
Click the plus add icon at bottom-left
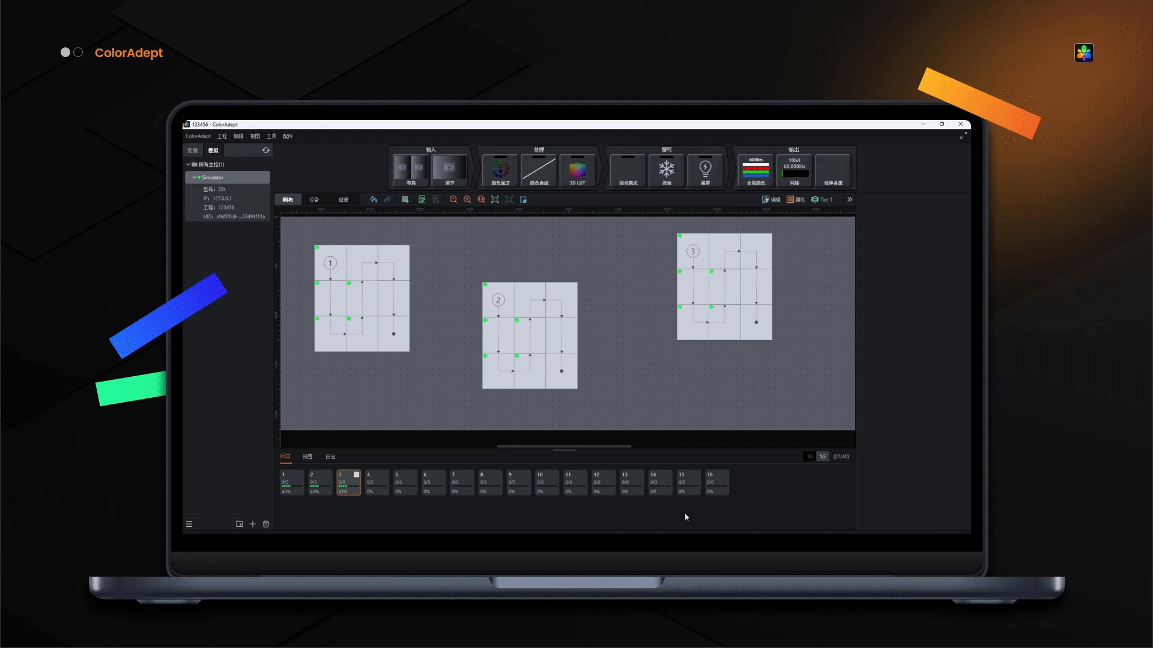click(253, 524)
